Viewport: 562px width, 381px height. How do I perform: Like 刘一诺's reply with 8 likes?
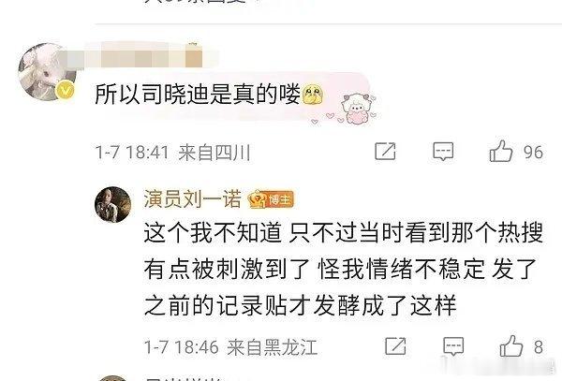click(511, 345)
